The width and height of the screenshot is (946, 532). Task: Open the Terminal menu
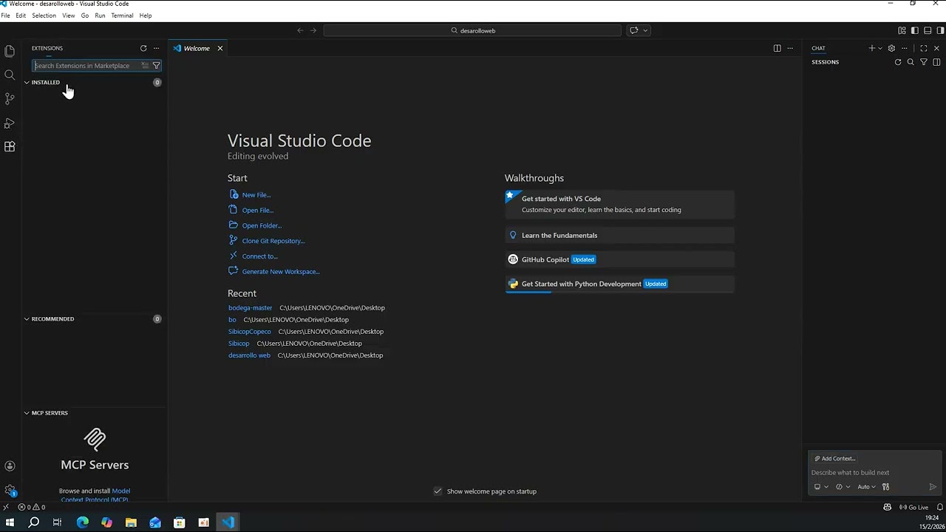pyautogui.click(x=122, y=16)
